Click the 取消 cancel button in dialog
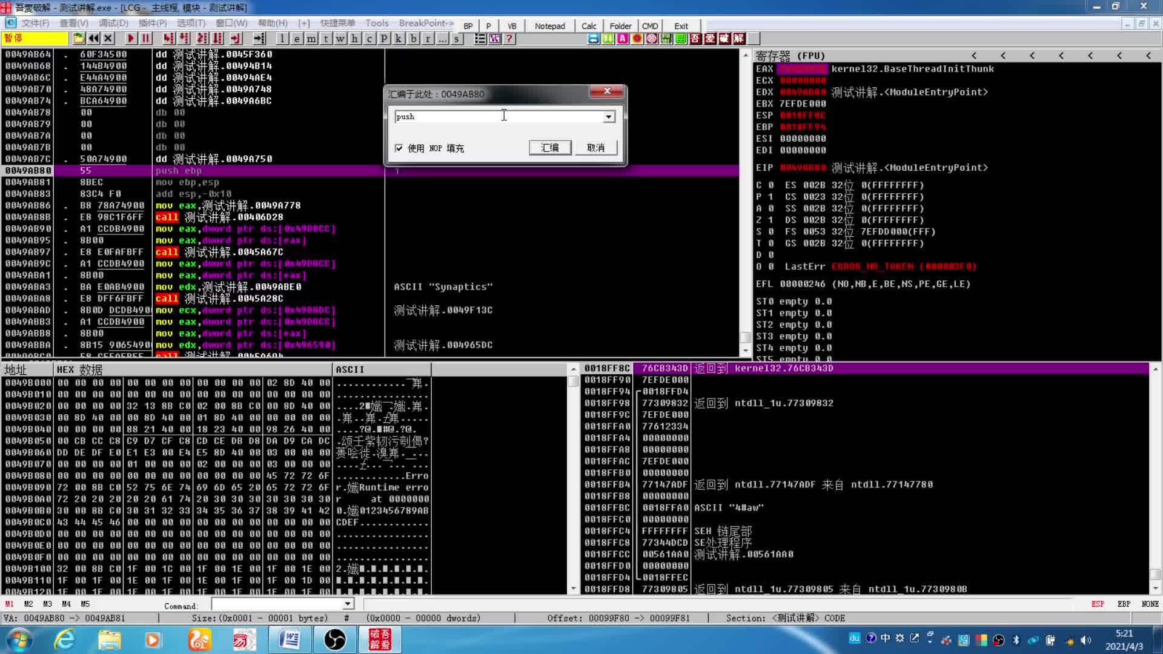This screenshot has width=1163, height=654. click(596, 148)
